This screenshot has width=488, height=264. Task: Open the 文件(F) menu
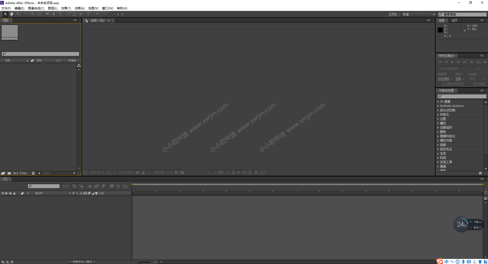click(x=6, y=8)
